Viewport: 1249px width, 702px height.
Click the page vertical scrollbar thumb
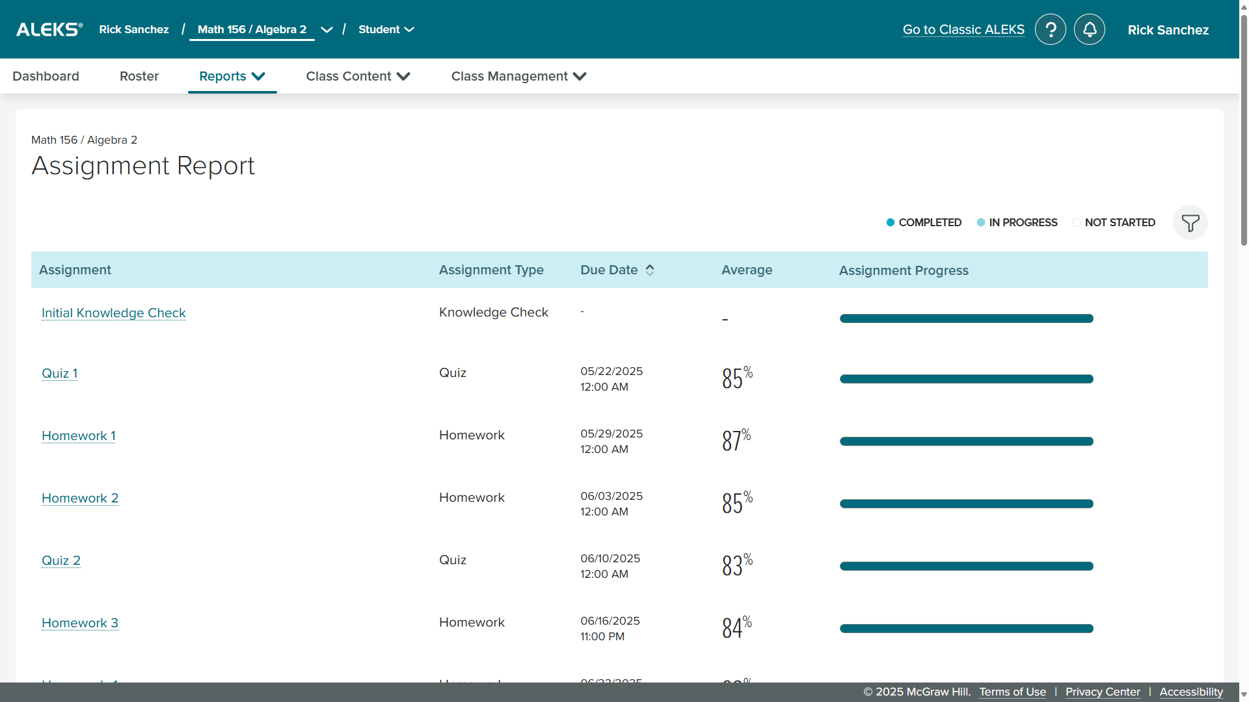tap(1244, 130)
